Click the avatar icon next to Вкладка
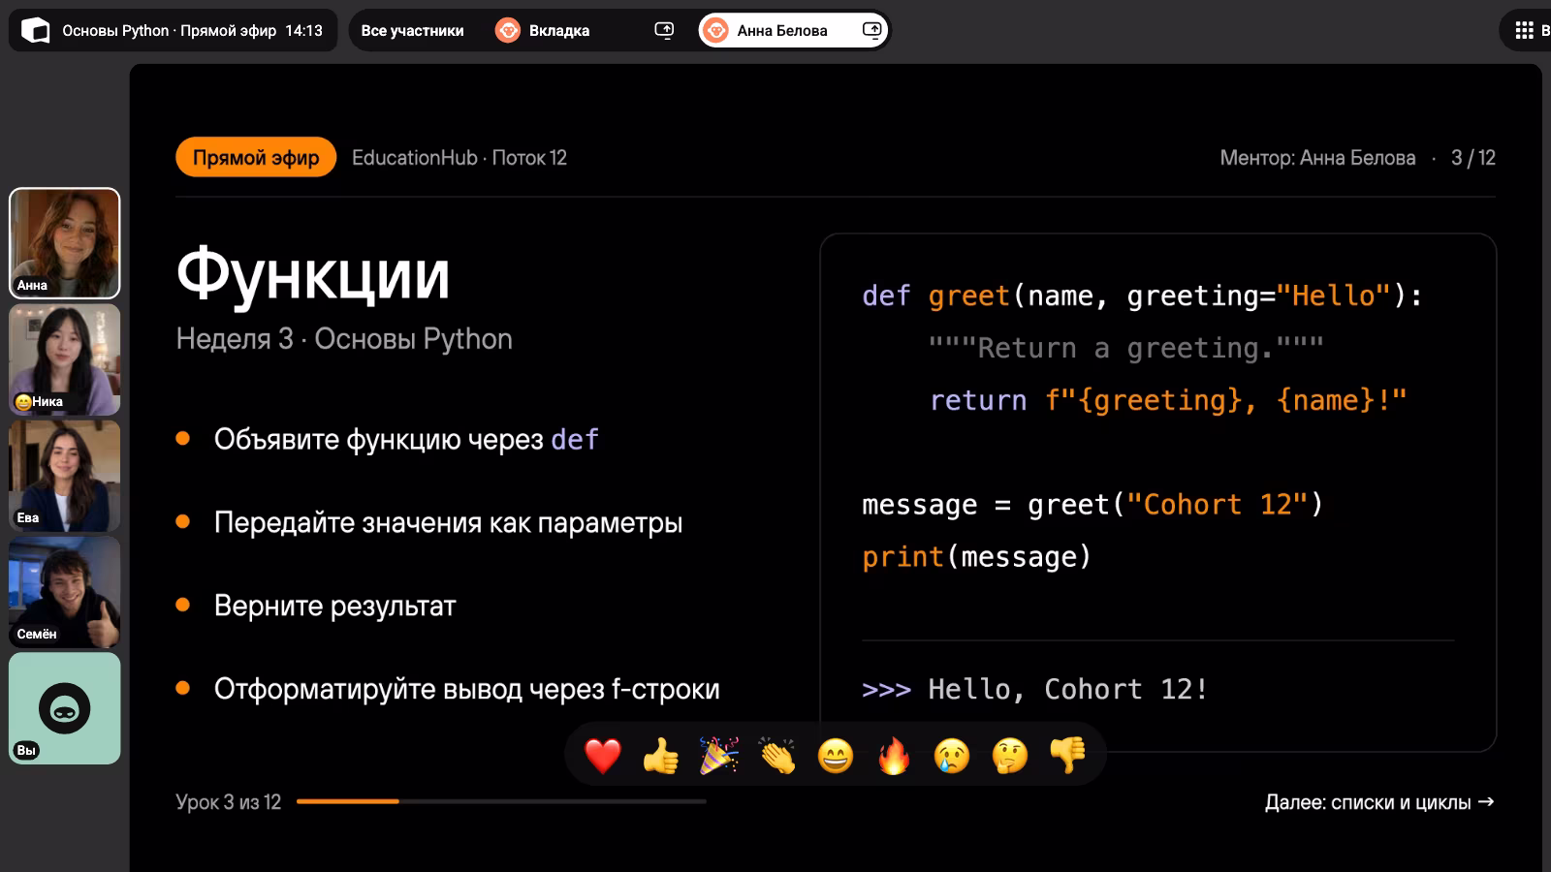Viewport: 1551px width, 872px height. (508, 31)
